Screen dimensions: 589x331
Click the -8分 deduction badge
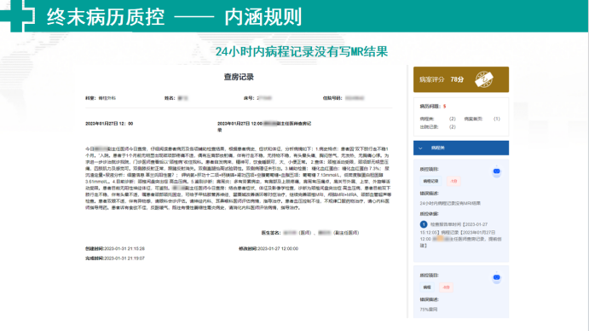(x=447, y=287)
